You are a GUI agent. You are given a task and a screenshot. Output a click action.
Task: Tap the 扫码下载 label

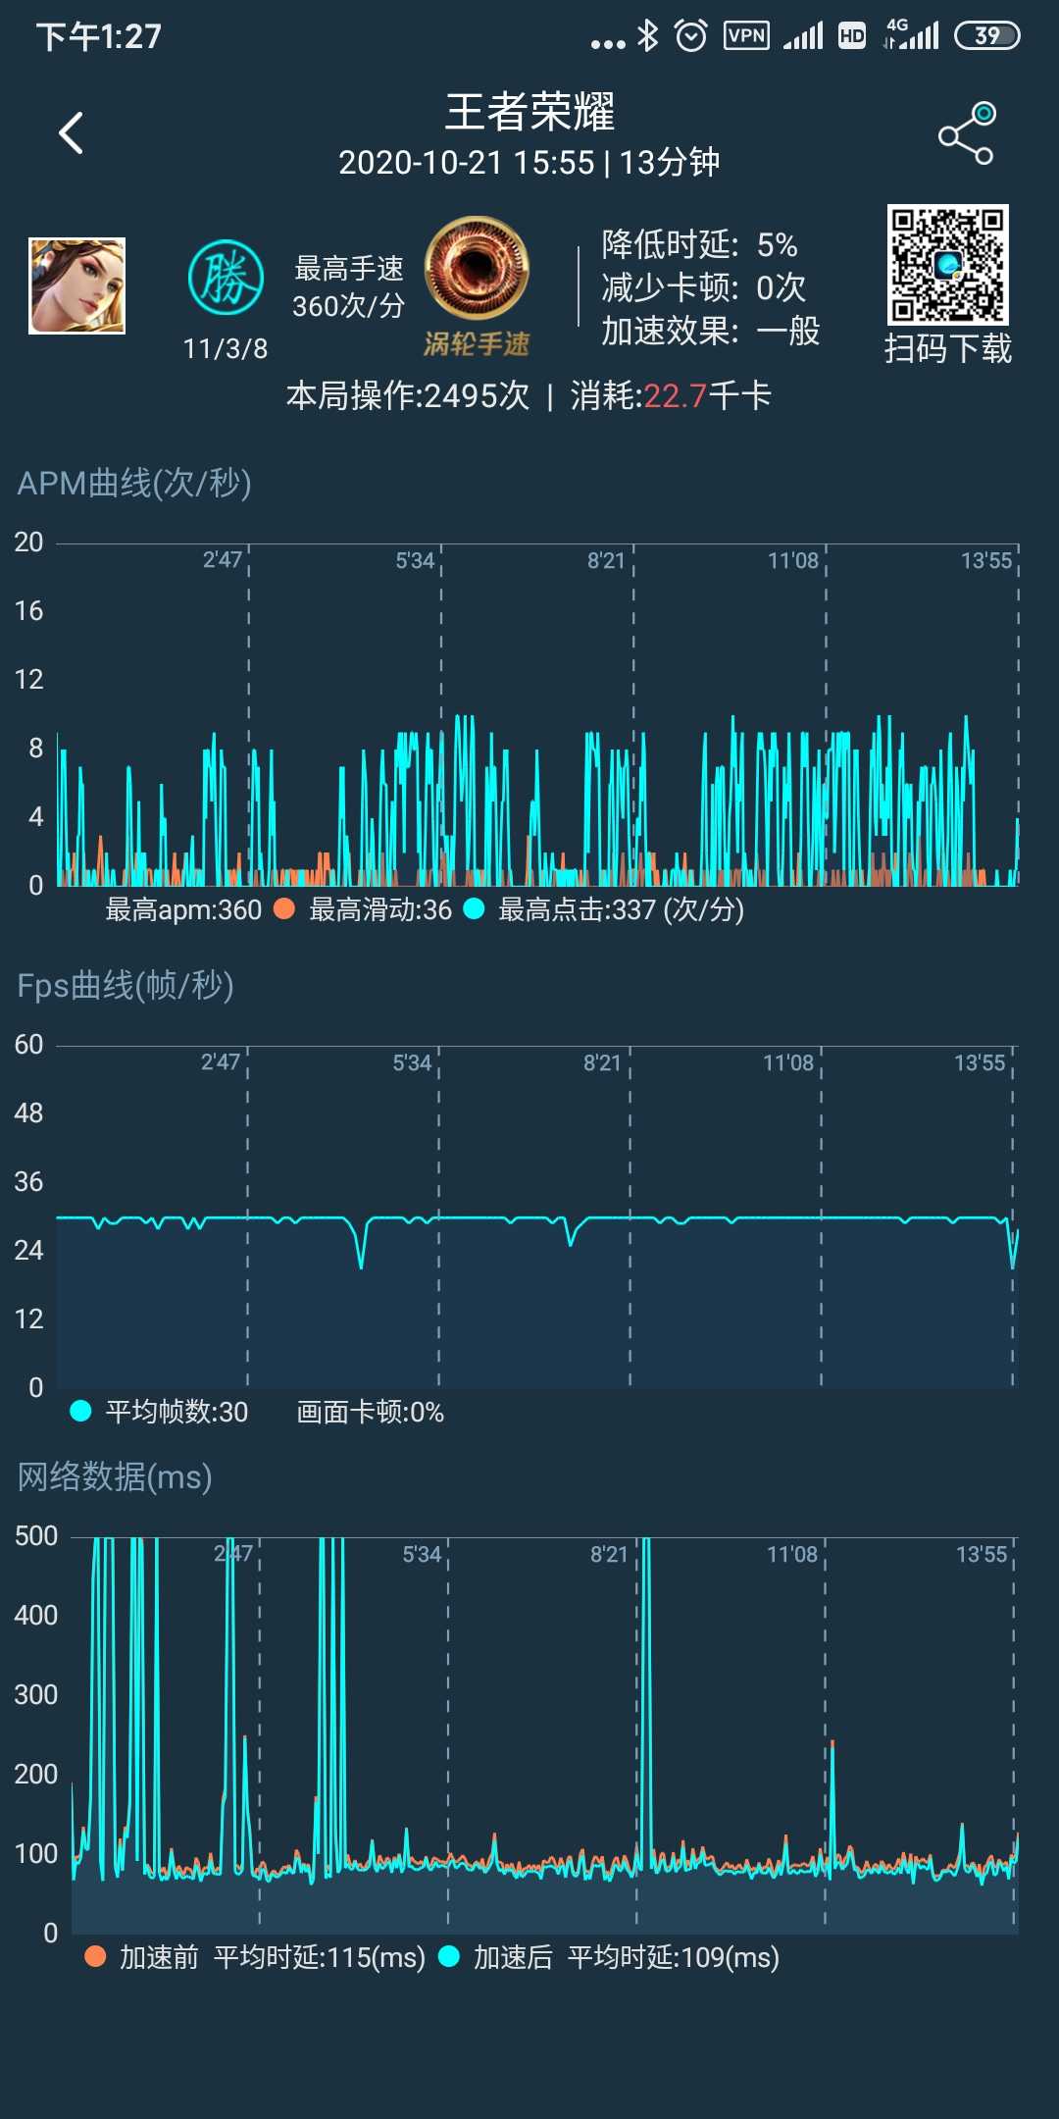pyautogui.click(x=947, y=349)
